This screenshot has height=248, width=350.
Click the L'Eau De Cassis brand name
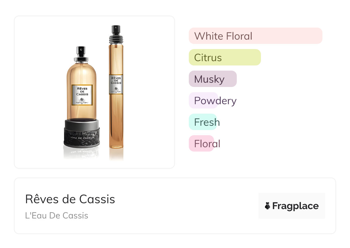[x=57, y=216]
